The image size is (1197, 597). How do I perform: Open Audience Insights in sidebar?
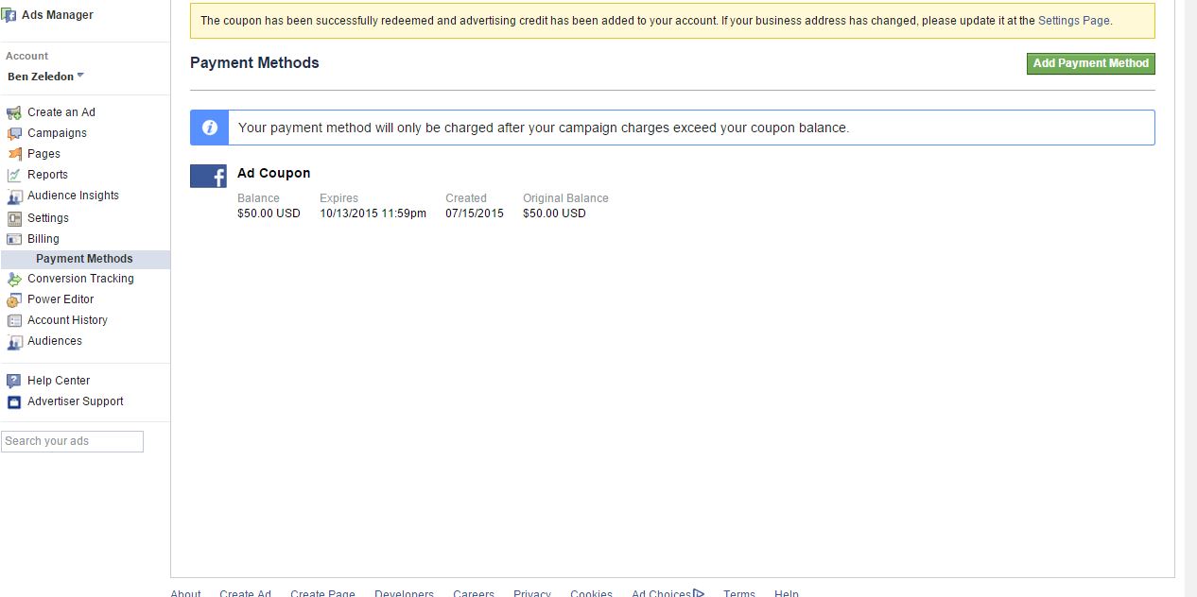[73, 196]
